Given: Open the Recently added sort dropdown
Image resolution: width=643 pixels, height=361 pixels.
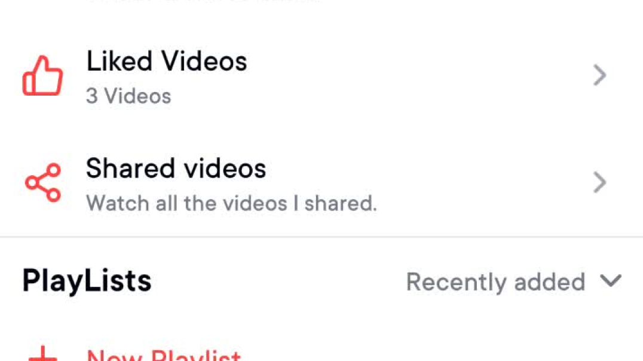Looking at the screenshot, I should 514,282.
